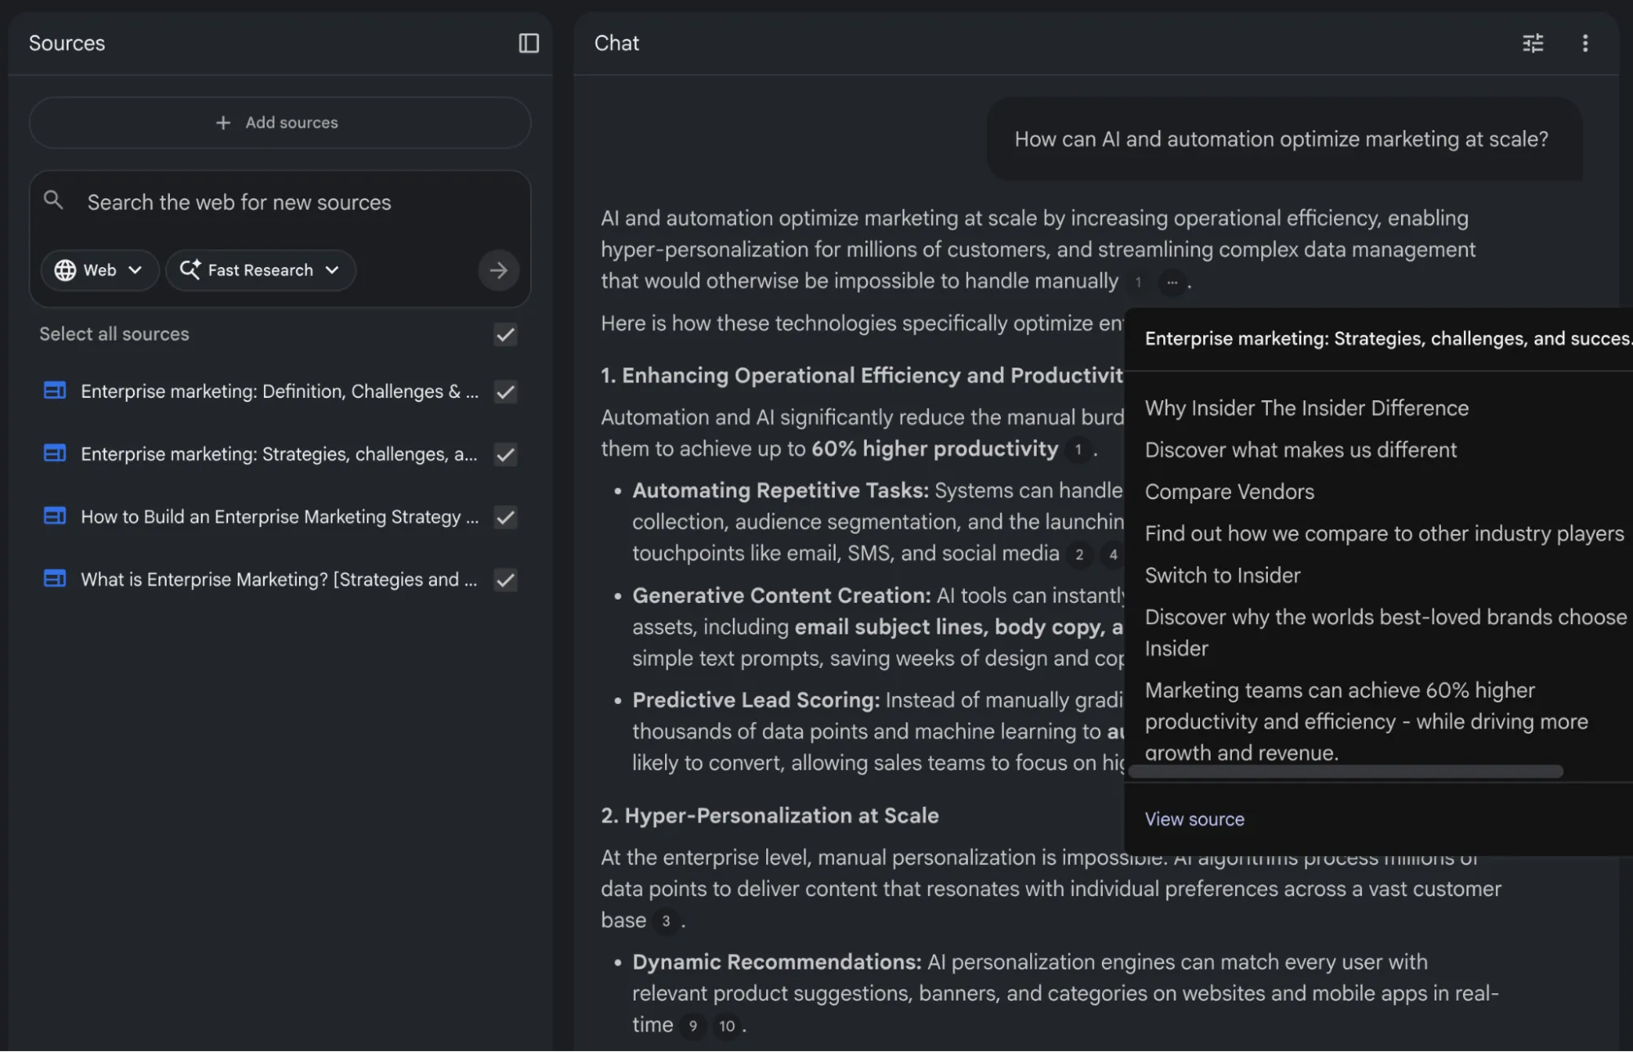Toggle the Select all sources checkbox
Viewport: 1633px width, 1052px height.
coord(506,334)
